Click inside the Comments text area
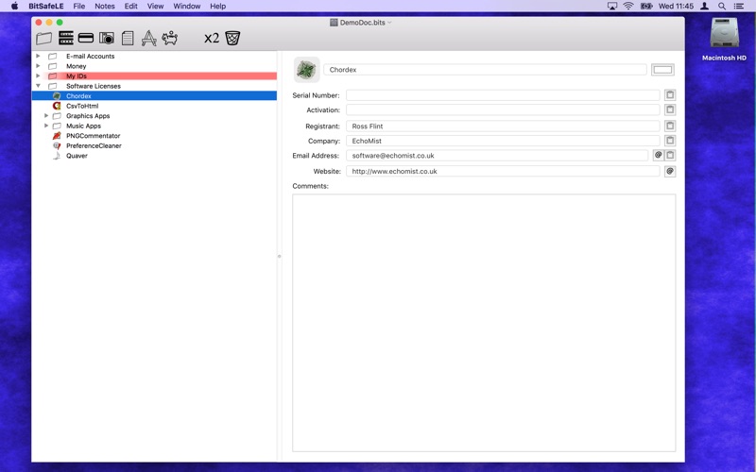756x472 pixels. point(484,323)
